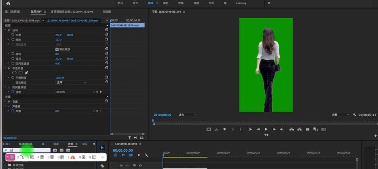Click the Extract button in Program Monitor
This screenshot has width=378, height=169.
point(299,129)
